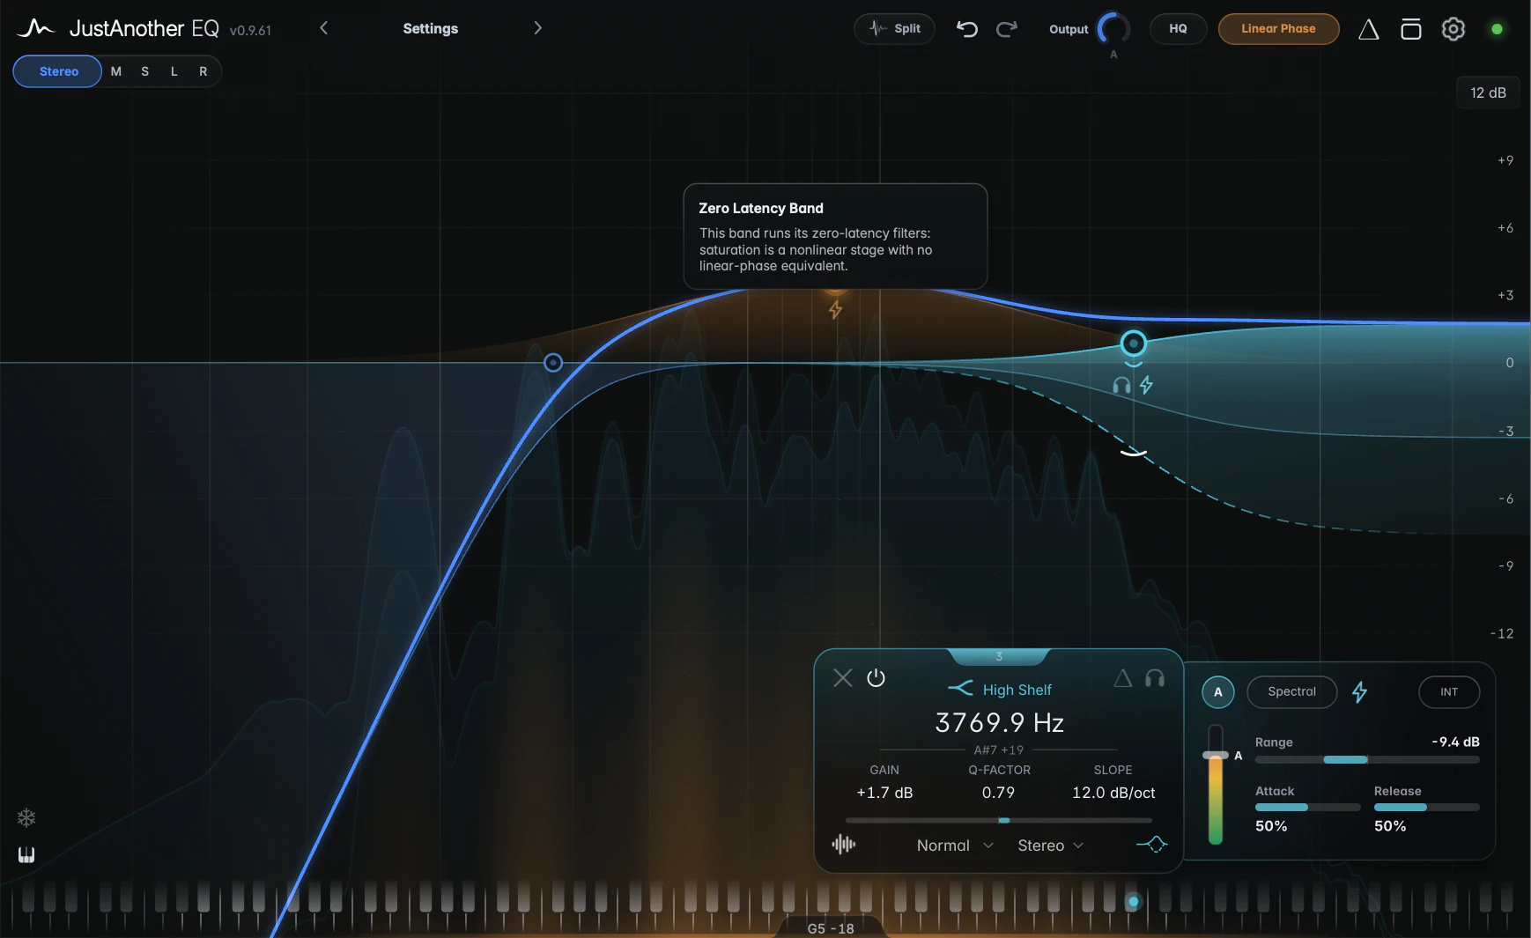Switch to the L channel tab
Viewport: 1531px width, 938px height.
(174, 71)
